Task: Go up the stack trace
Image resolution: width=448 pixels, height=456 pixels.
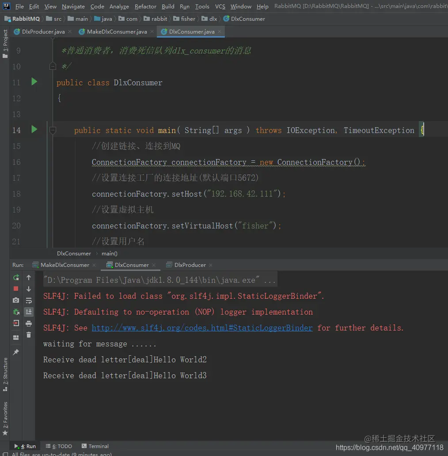Action: 28,277
